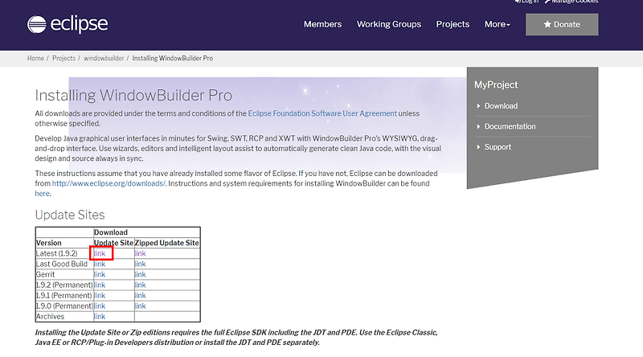Open Documentation in MyProject sidebar
This screenshot has height=357, width=643.
[510, 126]
